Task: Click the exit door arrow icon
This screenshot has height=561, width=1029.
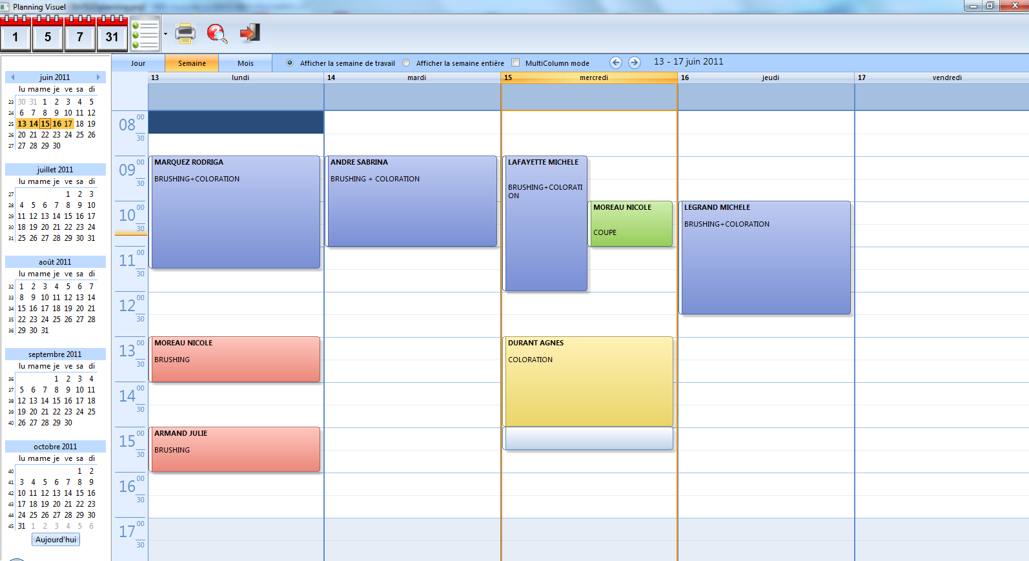Action: [x=250, y=32]
